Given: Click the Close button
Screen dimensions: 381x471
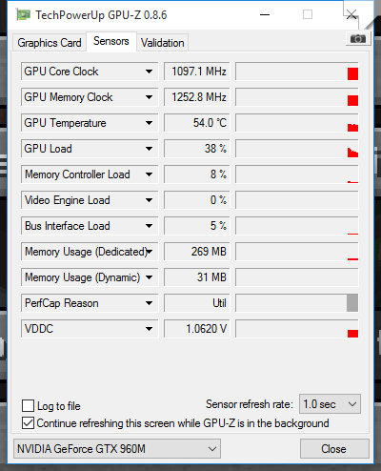Looking at the screenshot, I should point(334,449).
